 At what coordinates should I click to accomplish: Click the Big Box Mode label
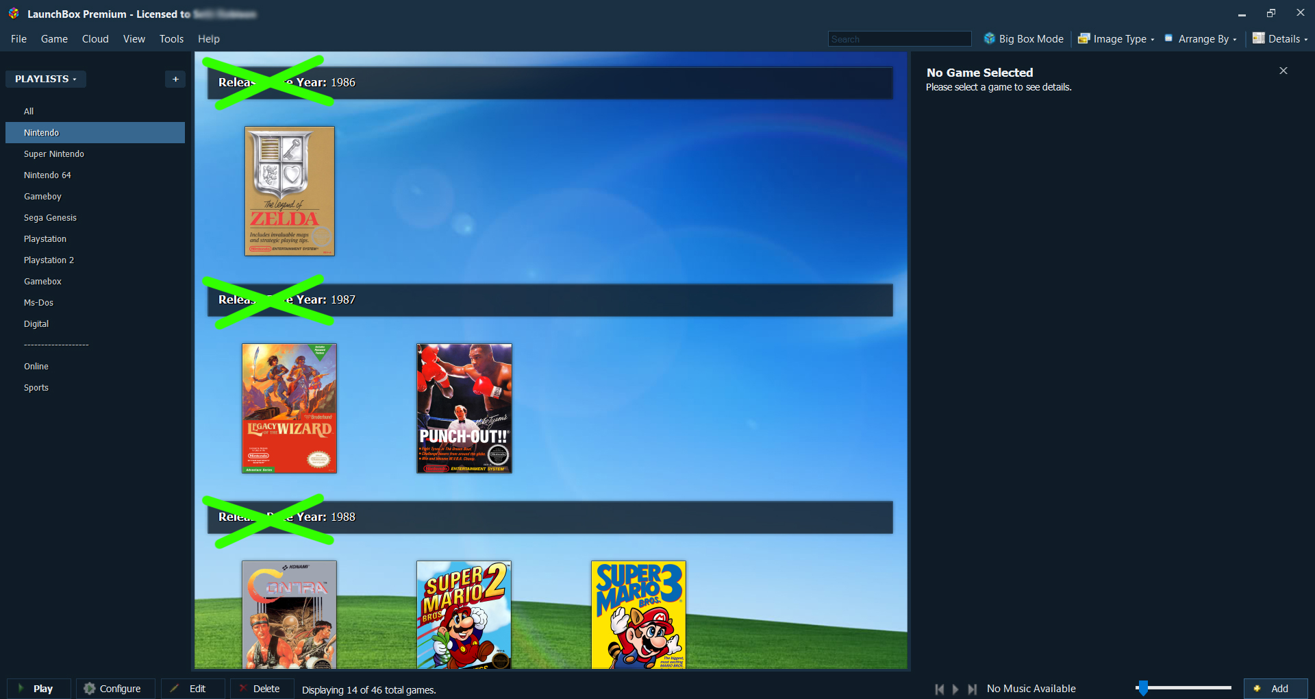[1031, 39]
